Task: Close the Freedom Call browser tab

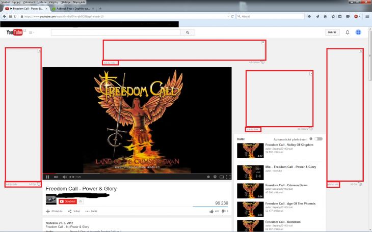Action: point(46,9)
